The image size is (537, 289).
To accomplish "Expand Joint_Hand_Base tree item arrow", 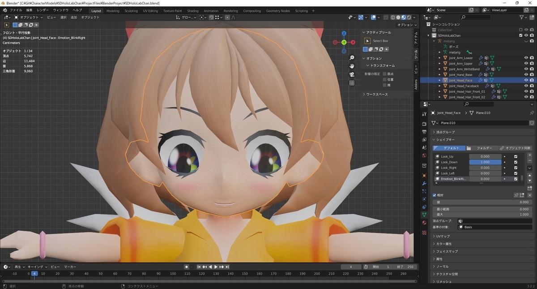I will pos(439,75).
